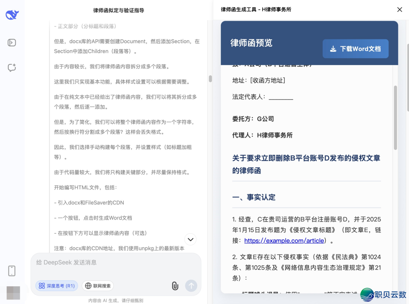Click the chat conversation scrollbar
The height and width of the screenshot is (304, 409).
pyautogui.click(x=210, y=79)
